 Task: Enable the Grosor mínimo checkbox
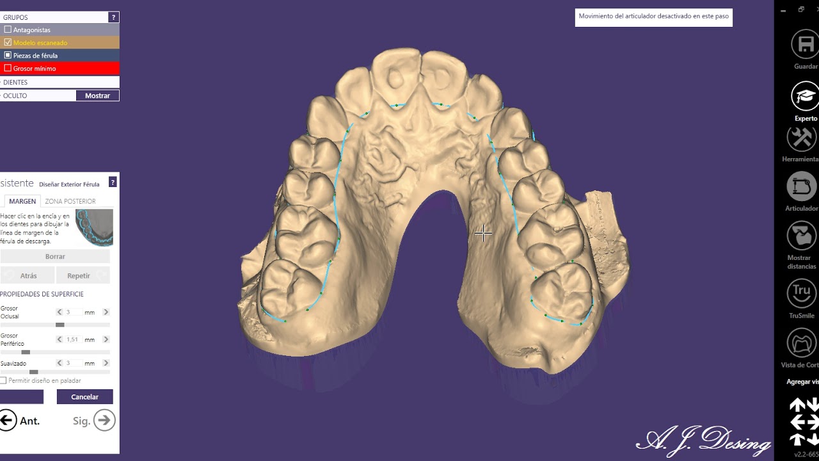pyautogui.click(x=8, y=68)
